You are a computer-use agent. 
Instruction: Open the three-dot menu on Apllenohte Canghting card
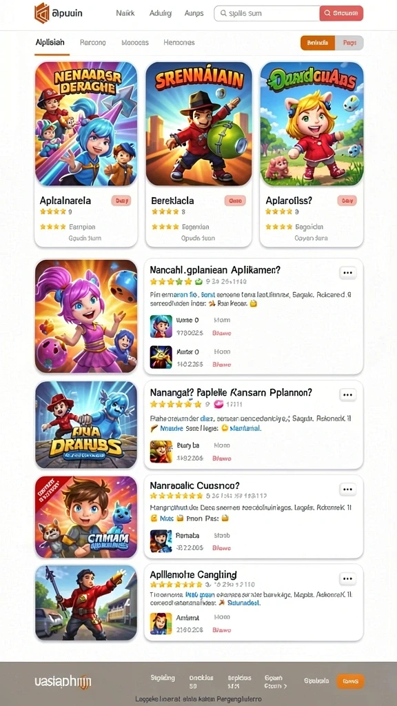[x=347, y=578]
